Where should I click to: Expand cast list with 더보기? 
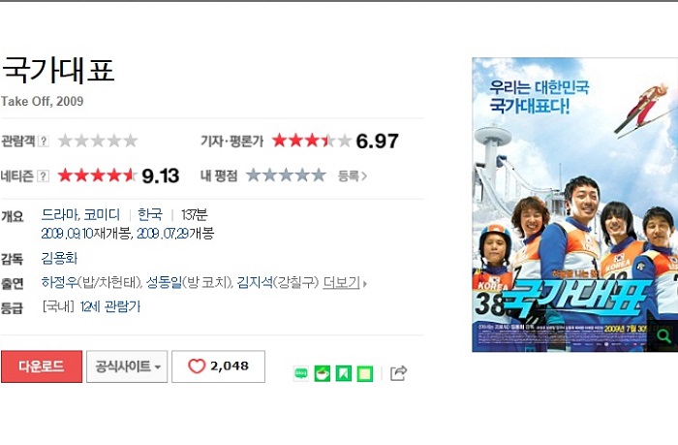(x=345, y=283)
